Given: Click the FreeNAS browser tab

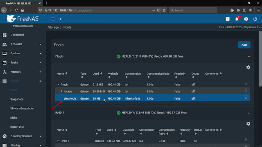Looking at the screenshot, I should pyautogui.click(x=21, y=3).
